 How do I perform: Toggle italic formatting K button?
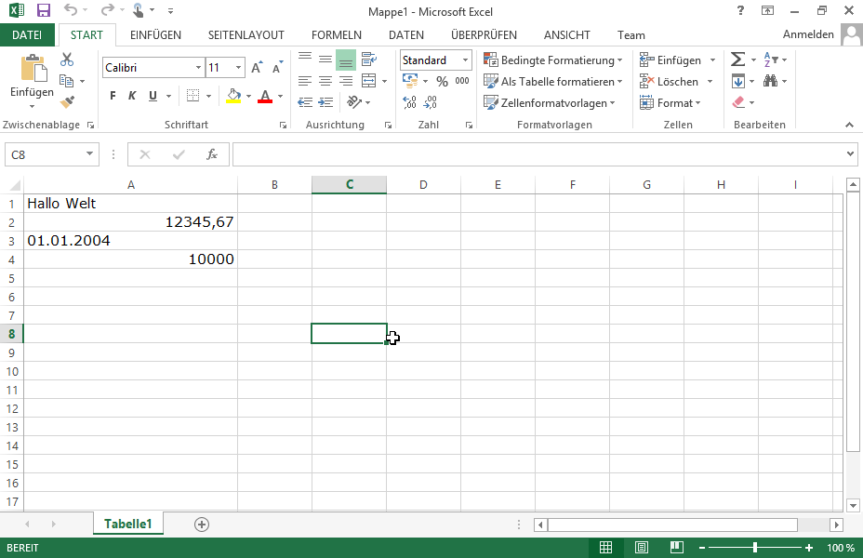[x=132, y=96]
